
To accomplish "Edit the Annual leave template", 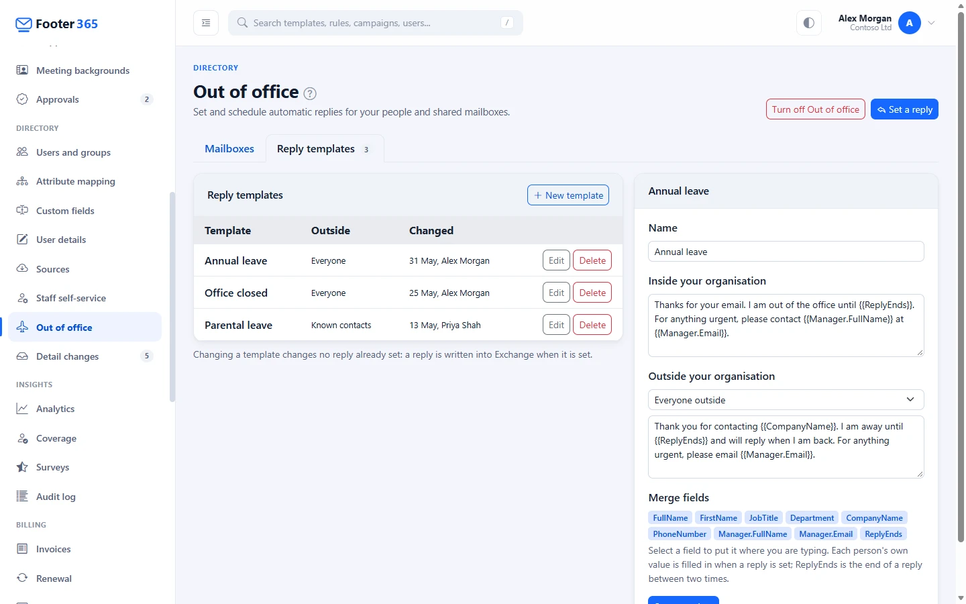I will pyautogui.click(x=556, y=260).
